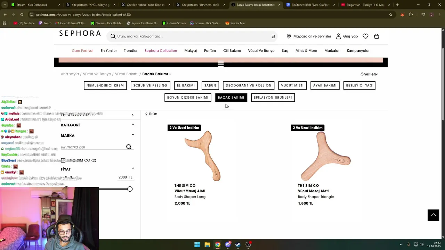Image resolution: width=445 pixels, height=250 pixels.
Task: Click the Mağazalar ve Servisler link
Action: pyautogui.click(x=312, y=36)
